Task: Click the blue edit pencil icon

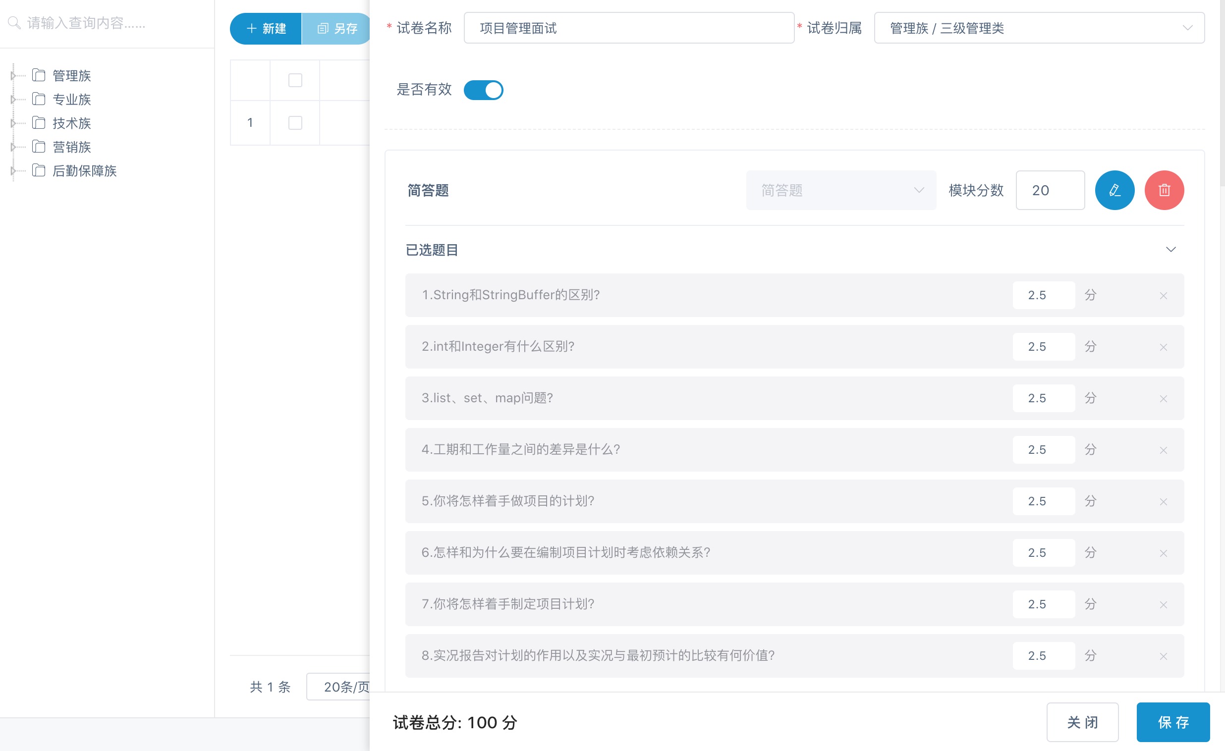Action: [x=1114, y=190]
